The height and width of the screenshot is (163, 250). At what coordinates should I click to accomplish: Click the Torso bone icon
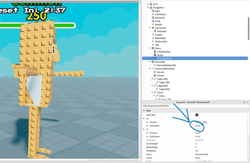click(155, 92)
